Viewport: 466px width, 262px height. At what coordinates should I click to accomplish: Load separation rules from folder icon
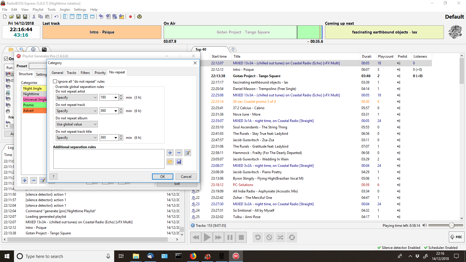[170, 162]
